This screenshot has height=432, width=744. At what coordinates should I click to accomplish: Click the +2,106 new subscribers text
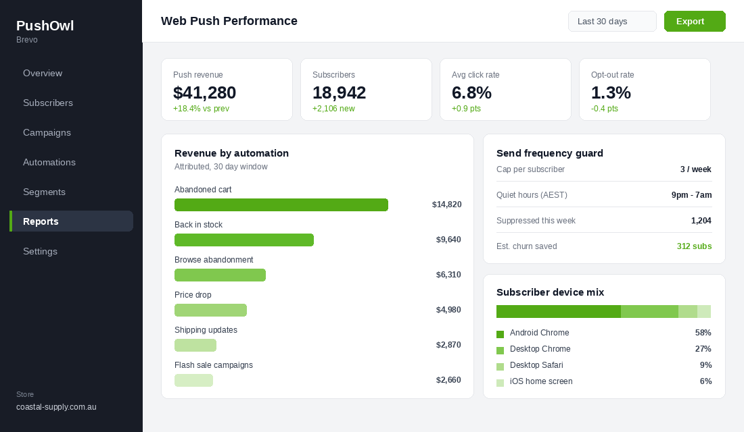(x=333, y=109)
